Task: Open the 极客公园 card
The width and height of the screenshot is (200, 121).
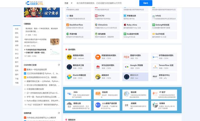Action: 78,106
